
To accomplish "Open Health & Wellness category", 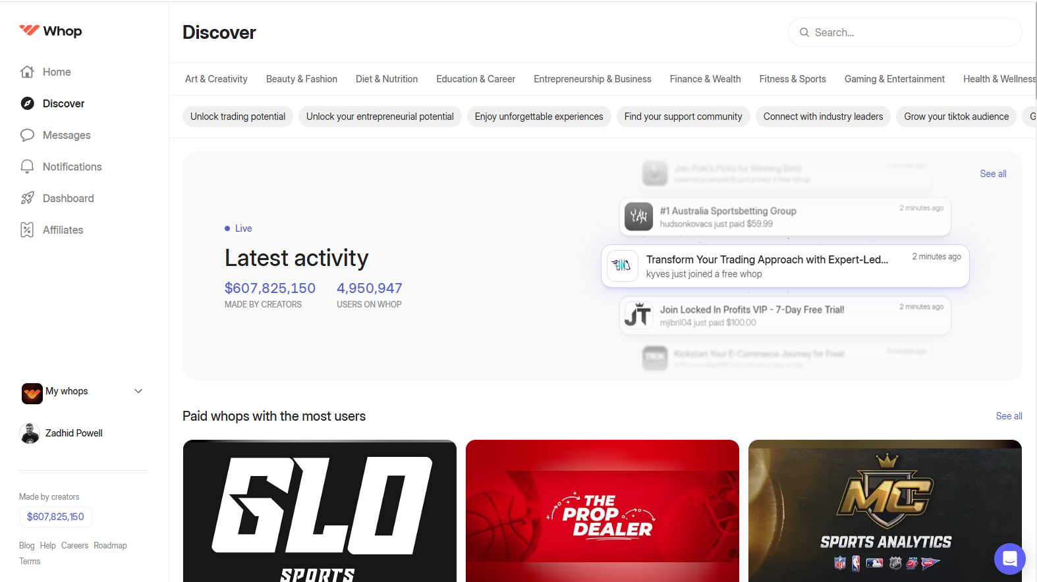I will tap(999, 79).
